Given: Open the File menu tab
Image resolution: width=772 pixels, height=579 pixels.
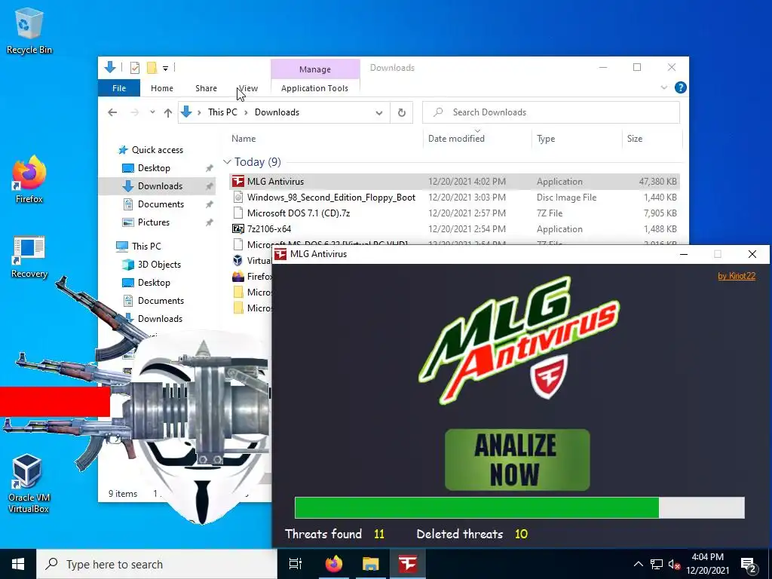Looking at the screenshot, I should [119, 88].
